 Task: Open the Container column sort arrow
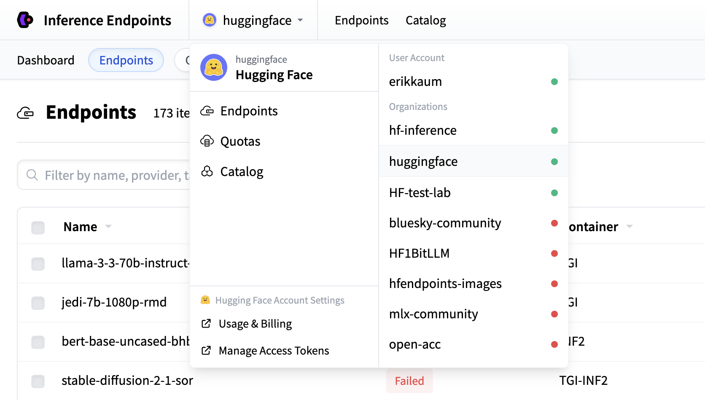(630, 227)
